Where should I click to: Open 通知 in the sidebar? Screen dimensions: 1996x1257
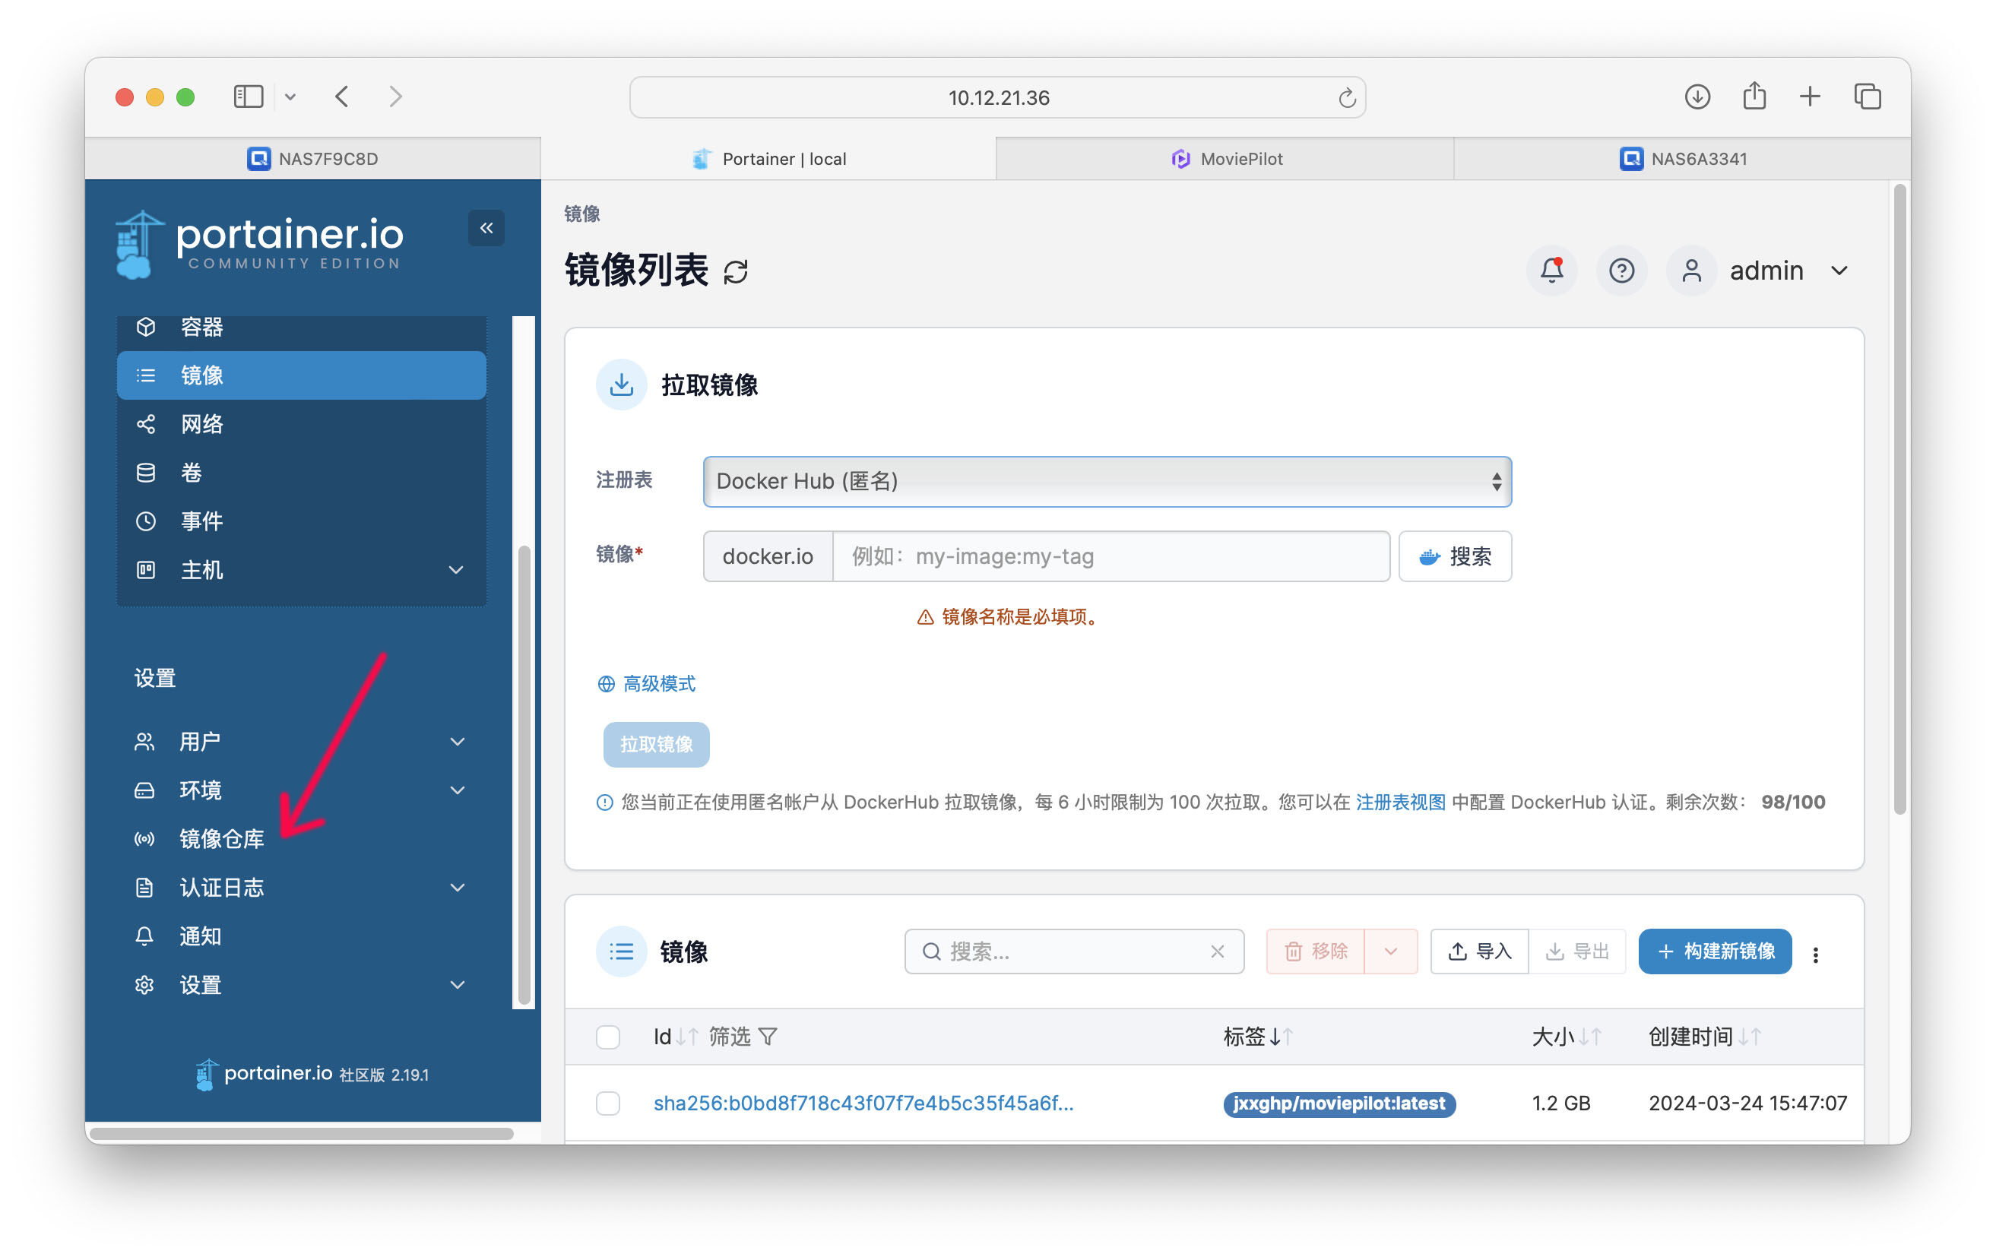(x=301, y=936)
